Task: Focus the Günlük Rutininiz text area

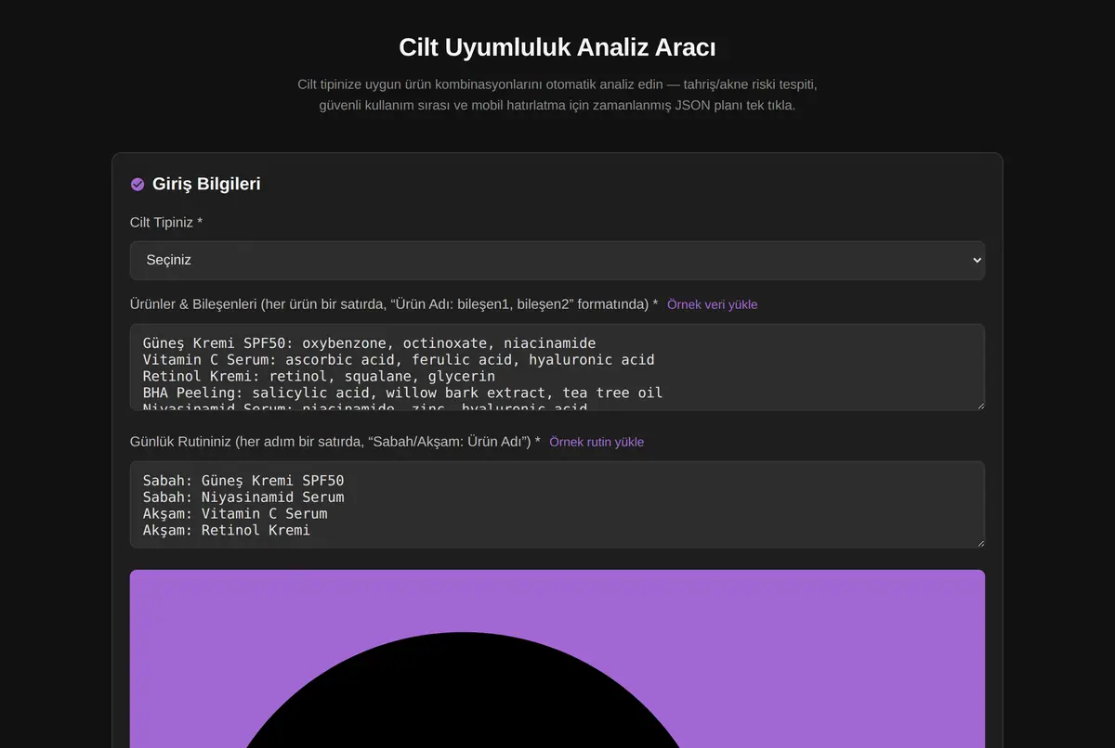Action: coord(557,504)
